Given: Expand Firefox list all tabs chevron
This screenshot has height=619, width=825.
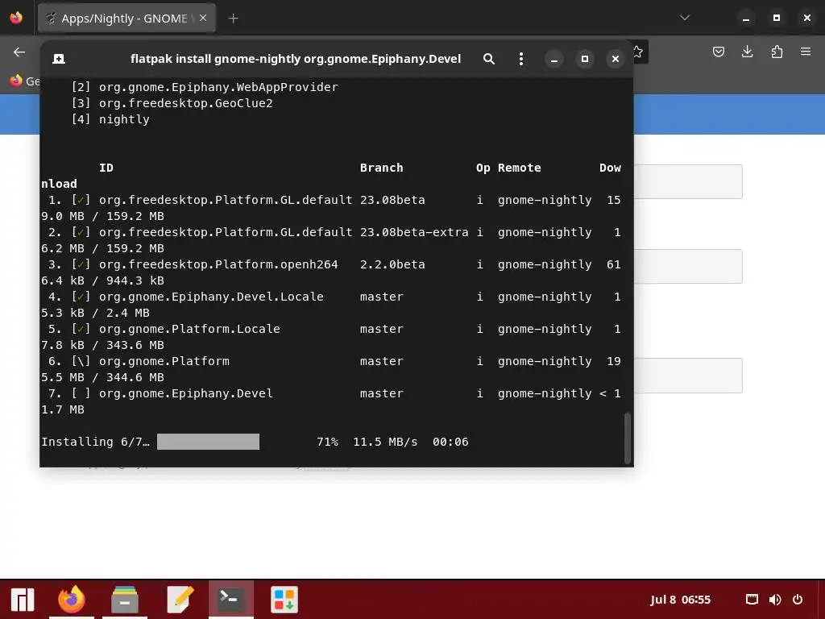Looking at the screenshot, I should [685, 18].
